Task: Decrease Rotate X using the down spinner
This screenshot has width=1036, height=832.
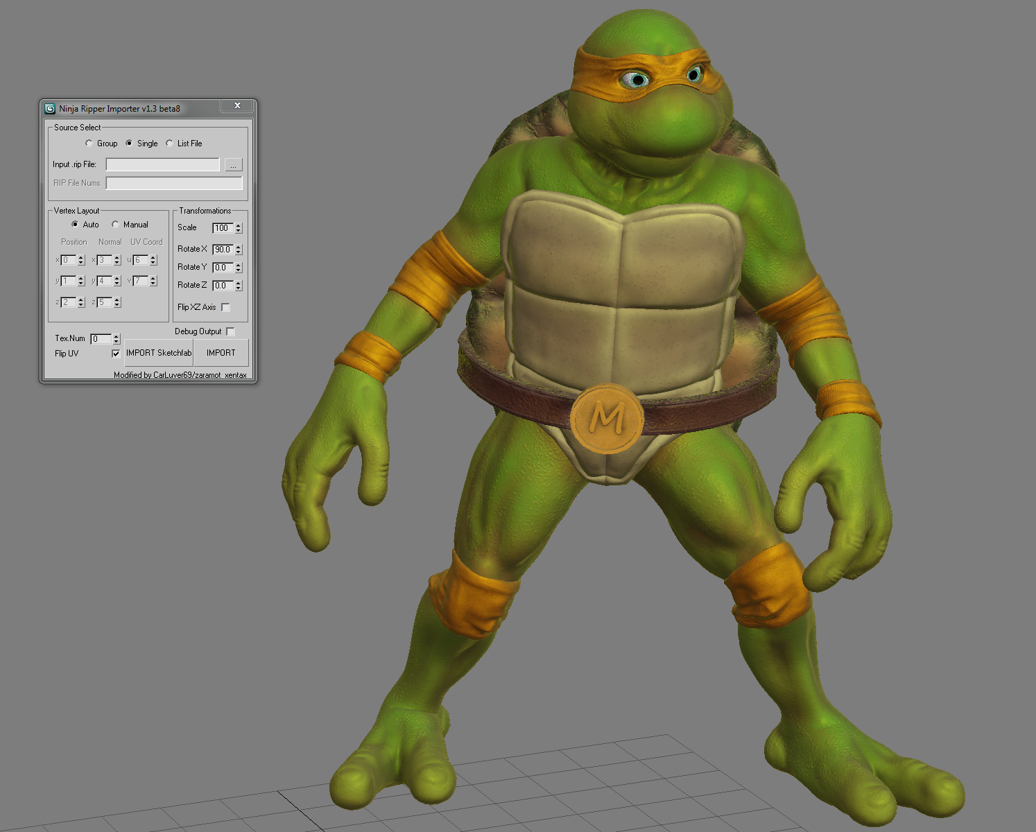Action: coord(239,252)
